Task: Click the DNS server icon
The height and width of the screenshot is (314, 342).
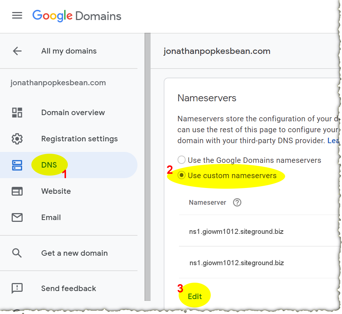Action: coord(17,165)
